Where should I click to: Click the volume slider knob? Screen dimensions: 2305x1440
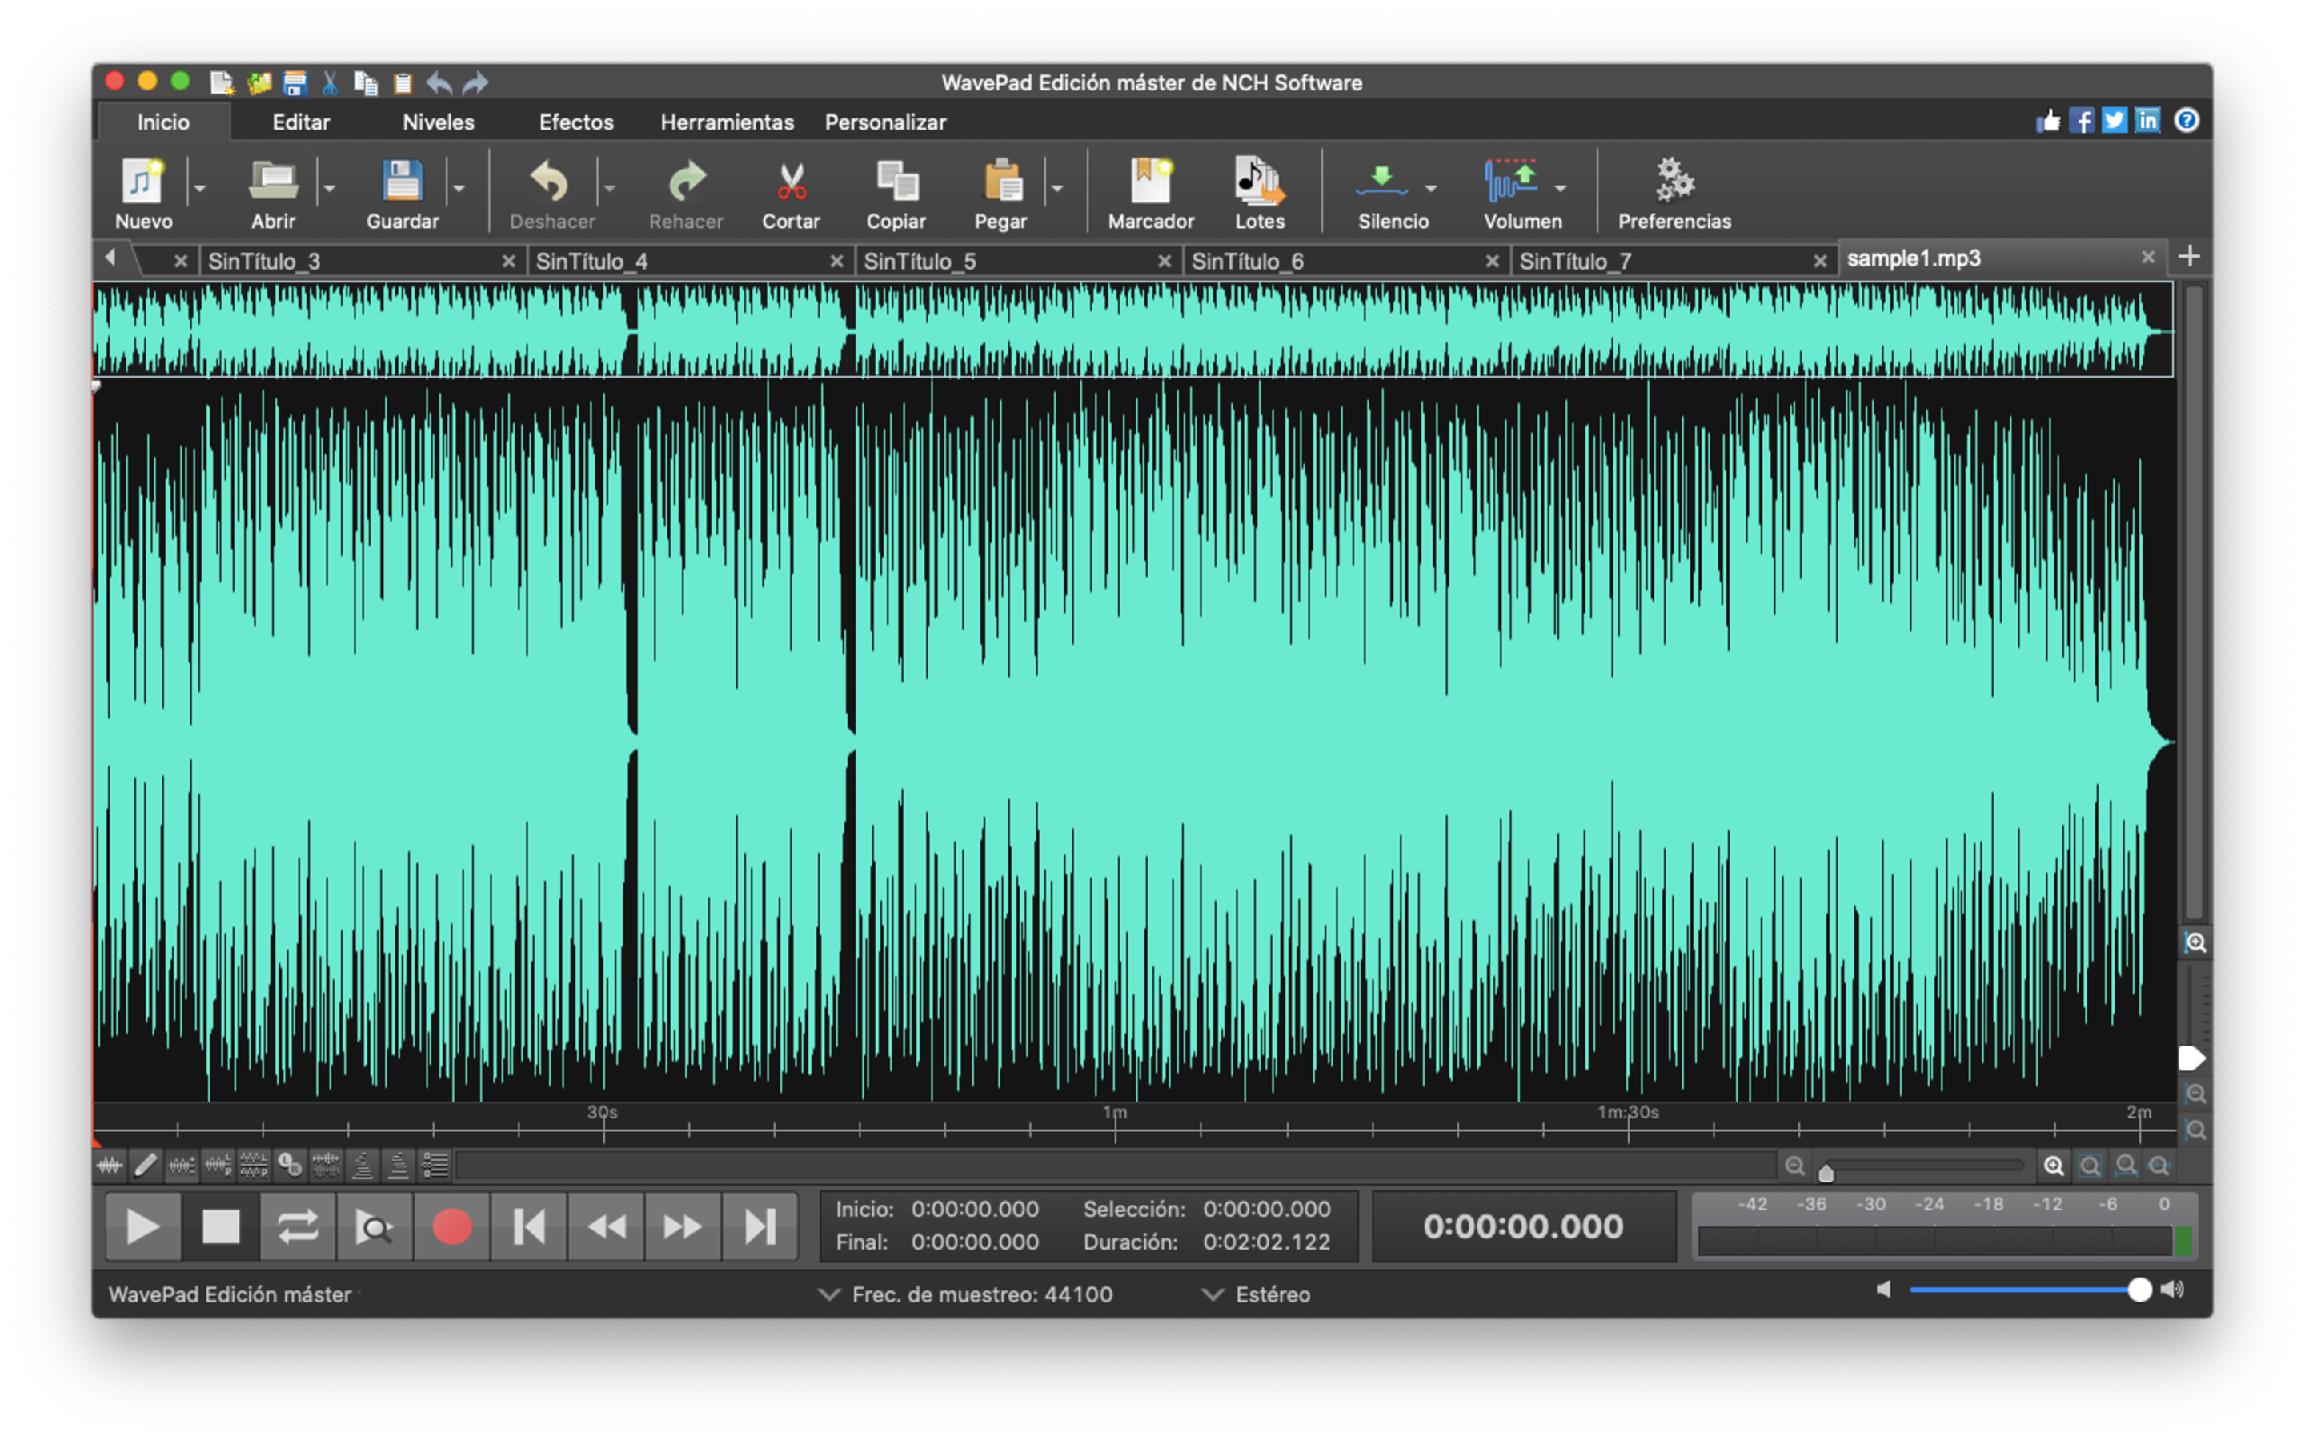click(x=2139, y=1290)
